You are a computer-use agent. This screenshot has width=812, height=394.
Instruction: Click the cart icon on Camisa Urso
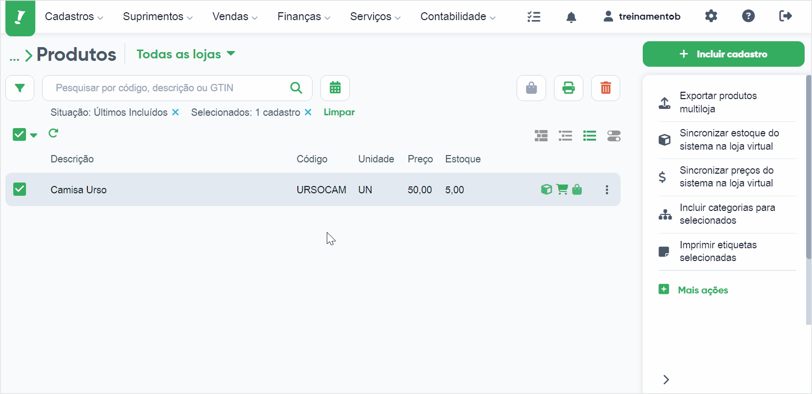(x=562, y=189)
